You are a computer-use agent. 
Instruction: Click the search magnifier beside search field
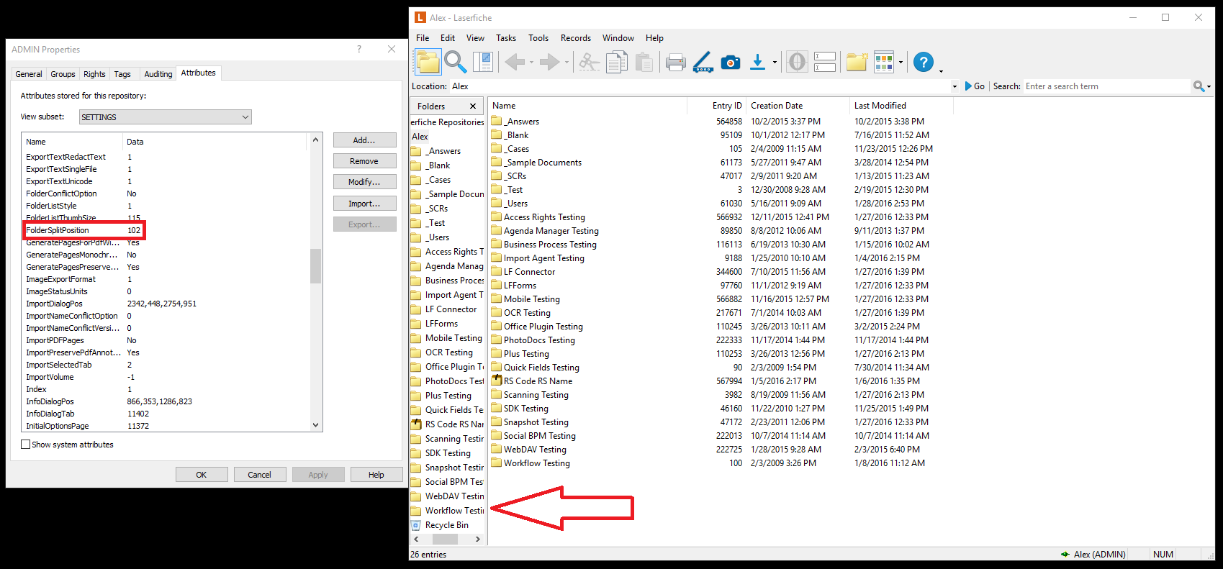(1199, 86)
